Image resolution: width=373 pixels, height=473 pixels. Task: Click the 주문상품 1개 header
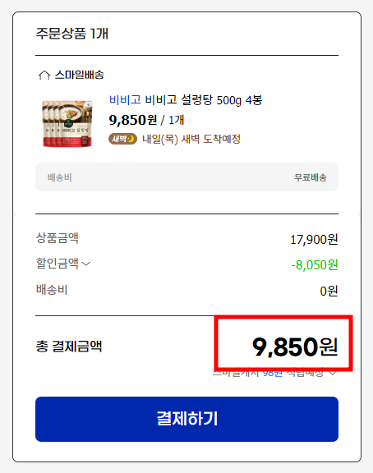71,33
